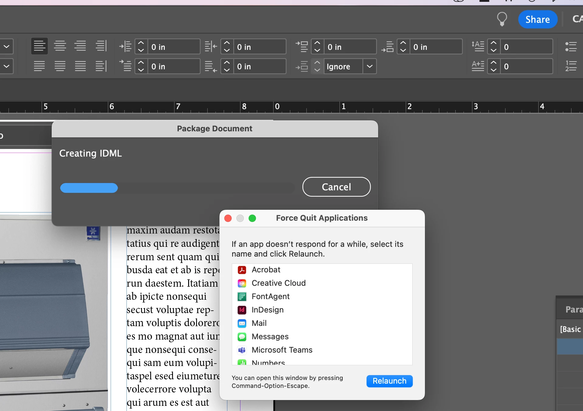The image size is (583, 411).
Task: Click the Right Indent stepper arrows
Action: pyautogui.click(x=227, y=47)
